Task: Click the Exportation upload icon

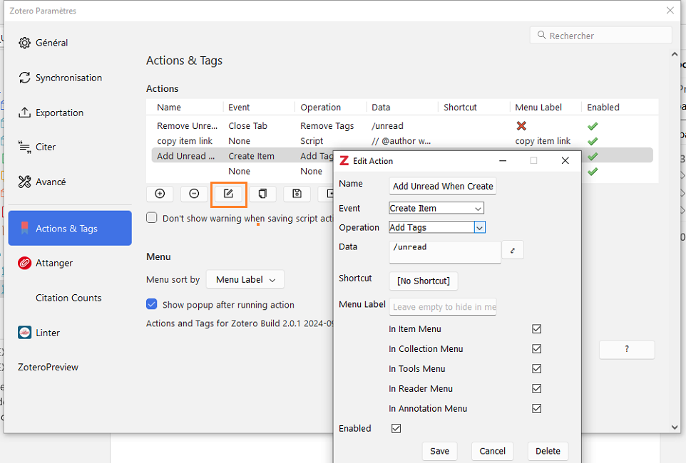Action: point(24,113)
